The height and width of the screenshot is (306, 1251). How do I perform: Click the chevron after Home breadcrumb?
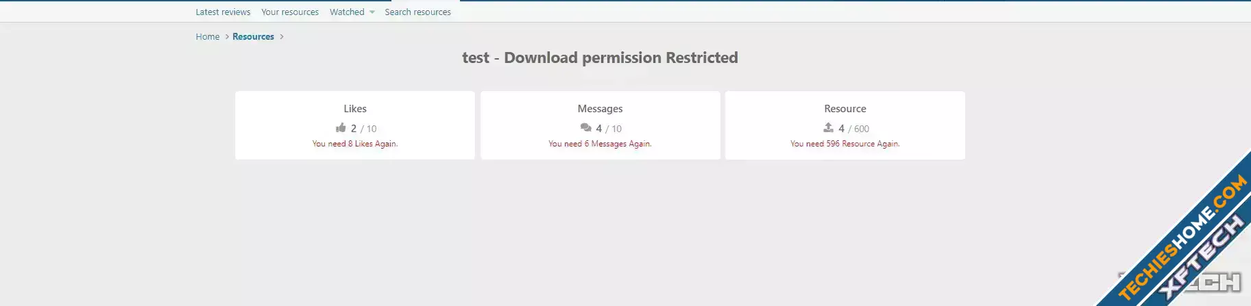(227, 37)
